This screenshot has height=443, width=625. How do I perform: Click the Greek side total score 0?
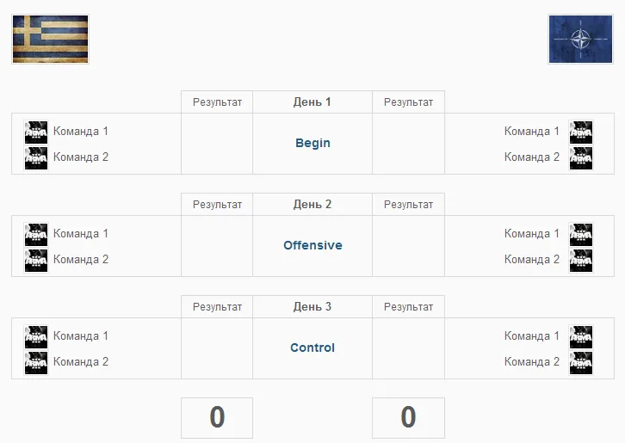click(x=217, y=417)
